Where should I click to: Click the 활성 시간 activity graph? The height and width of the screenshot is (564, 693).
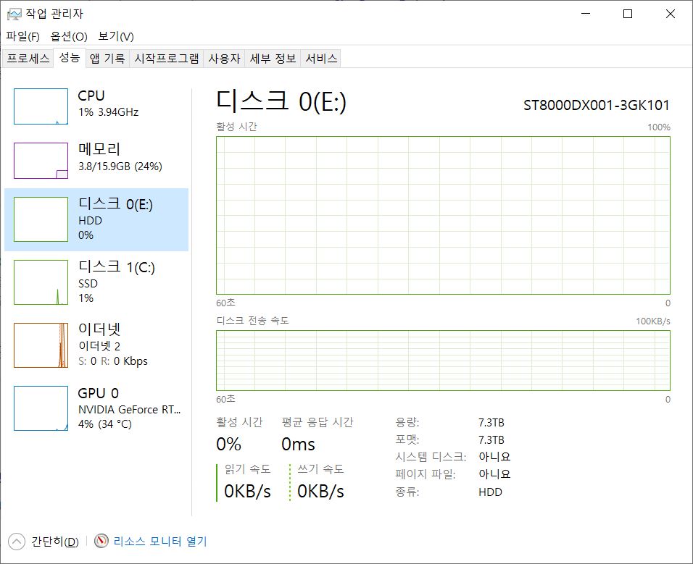tap(443, 215)
